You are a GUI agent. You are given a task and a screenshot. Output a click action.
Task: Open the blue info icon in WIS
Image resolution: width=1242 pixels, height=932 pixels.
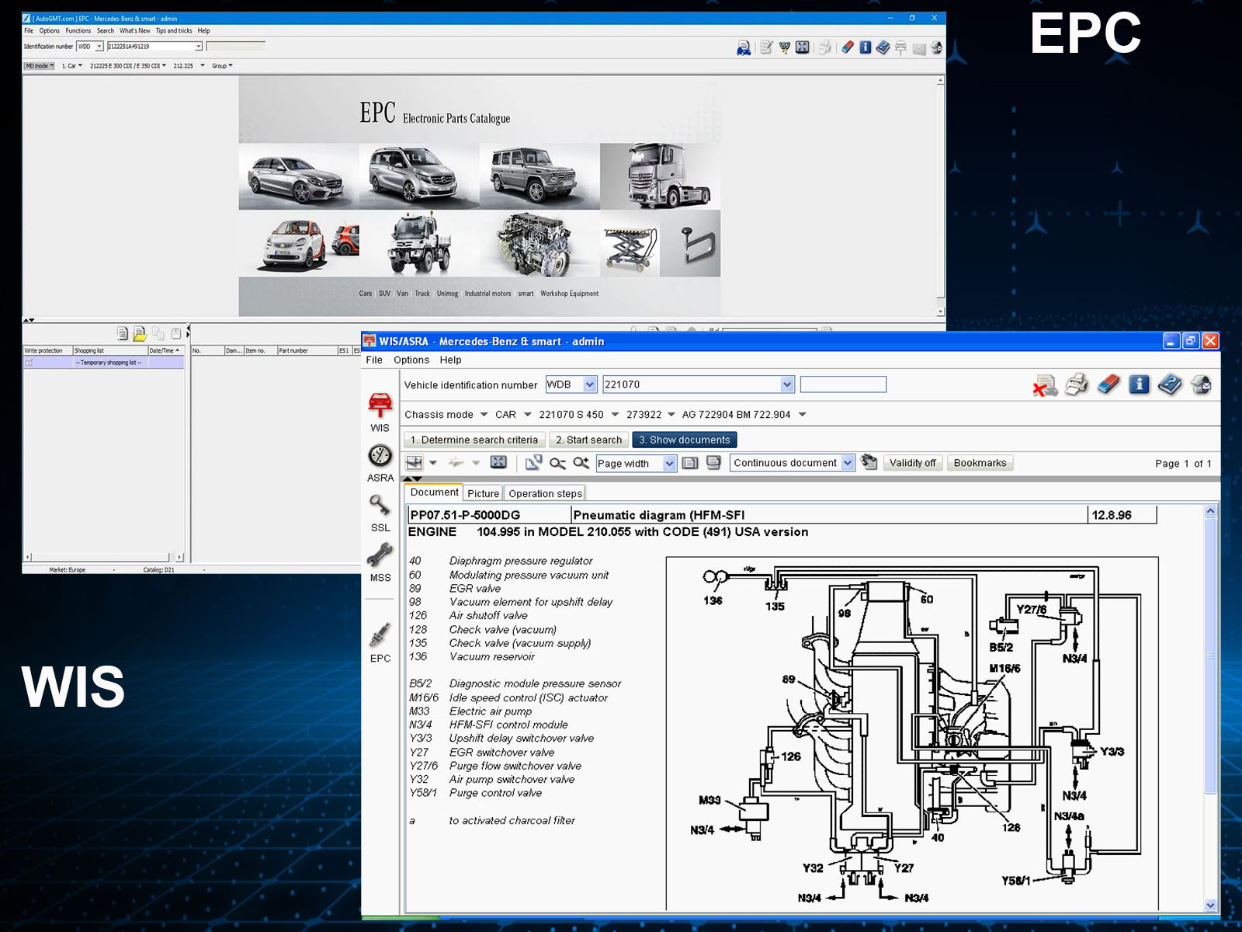(1139, 384)
